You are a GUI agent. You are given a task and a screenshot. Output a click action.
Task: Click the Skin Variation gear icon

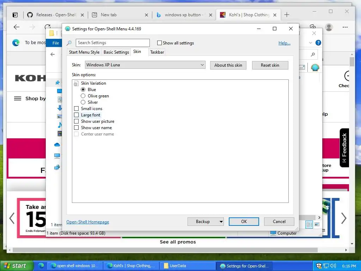[76, 83]
